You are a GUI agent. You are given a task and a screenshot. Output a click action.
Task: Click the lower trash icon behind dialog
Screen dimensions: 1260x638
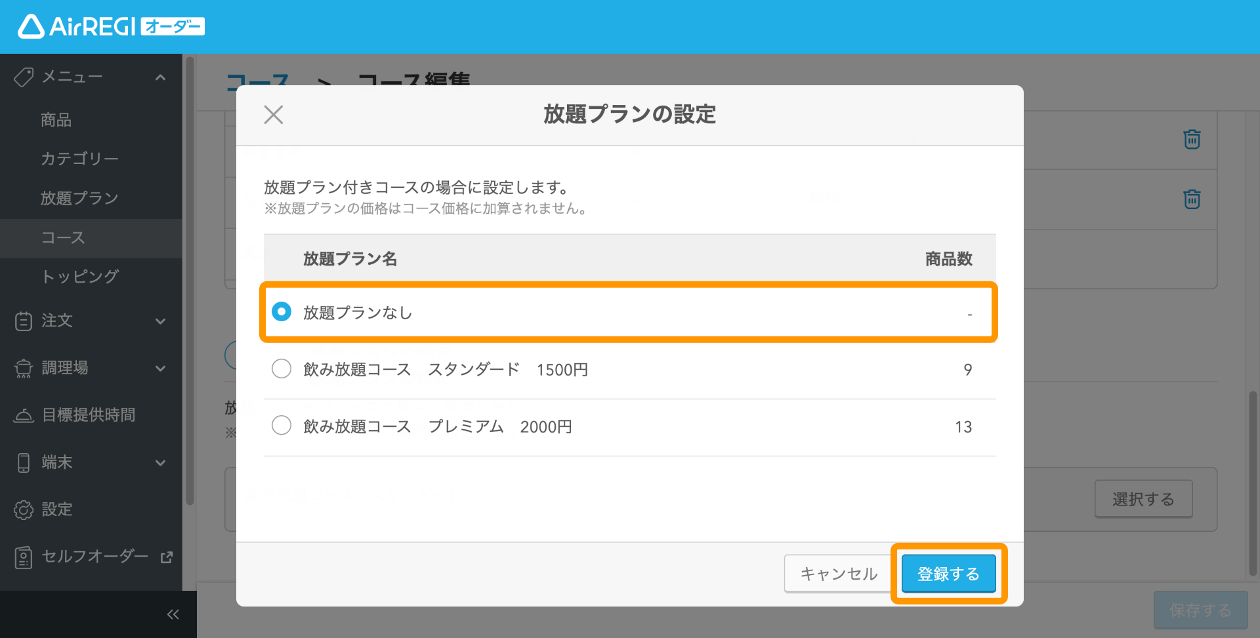[1192, 199]
